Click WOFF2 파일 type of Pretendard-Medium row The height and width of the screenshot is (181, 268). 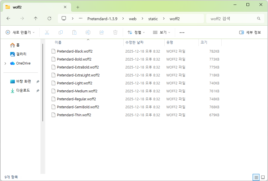click(176, 91)
